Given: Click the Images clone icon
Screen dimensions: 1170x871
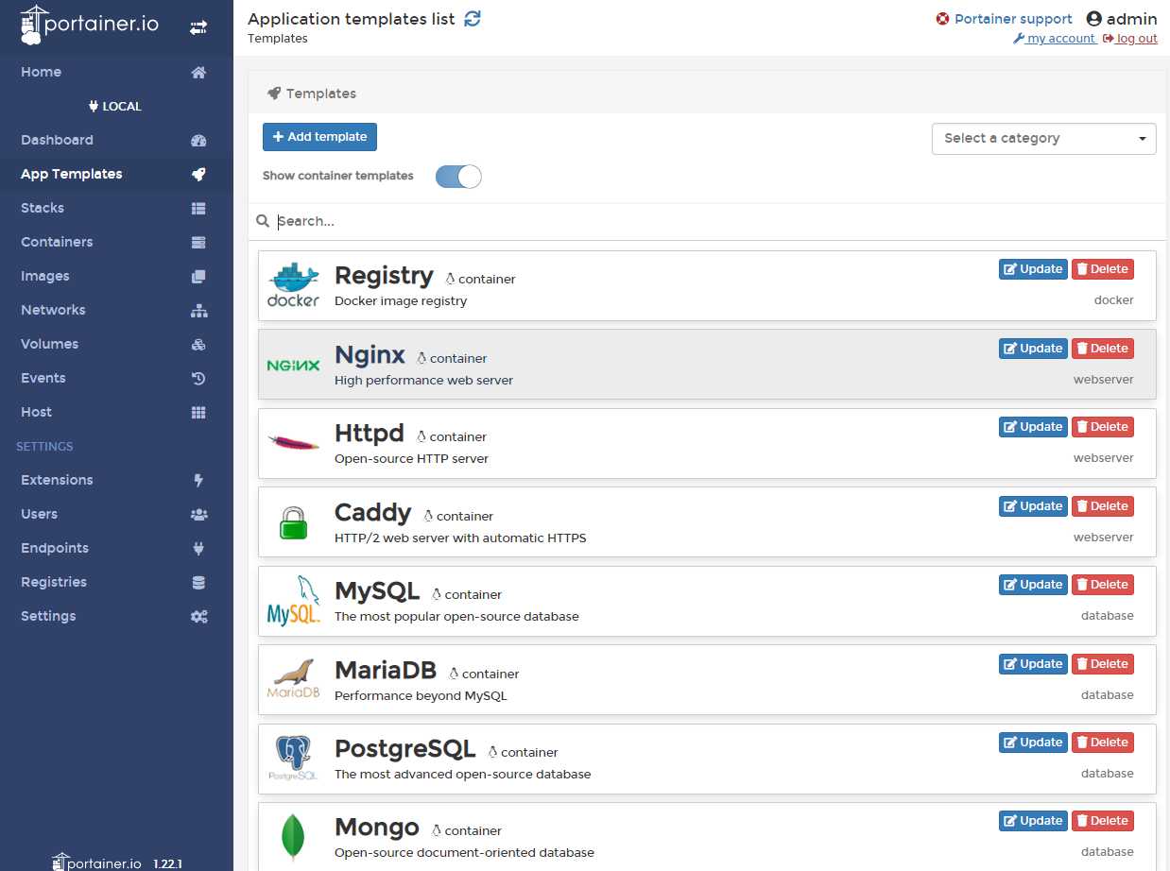Looking at the screenshot, I should pyautogui.click(x=198, y=277).
